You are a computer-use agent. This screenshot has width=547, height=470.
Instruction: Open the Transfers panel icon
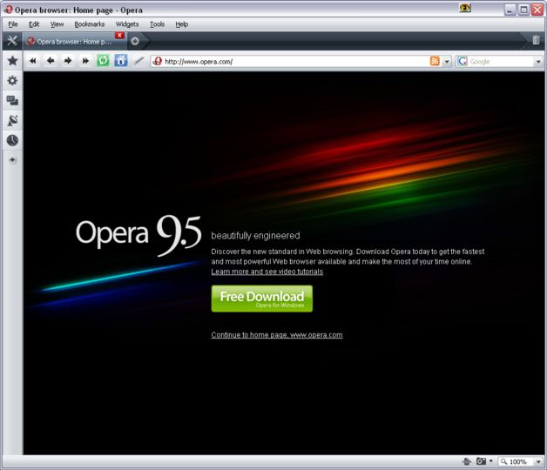tap(12, 120)
